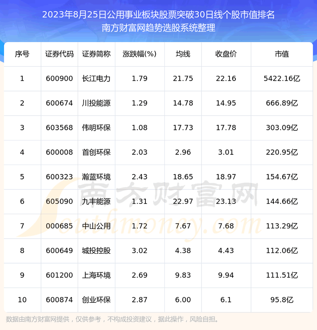Click stock code 600900
Screen dimensions: 317x330
pos(59,79)
